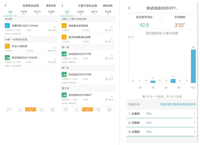Viewport: 200px width, 145px height.
Task: Open question 3 正确率 94% details arrow
Action: click(x=195, y=132)
